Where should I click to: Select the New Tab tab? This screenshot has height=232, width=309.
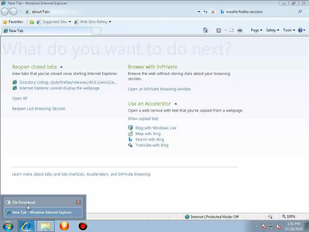pos(47,31)
